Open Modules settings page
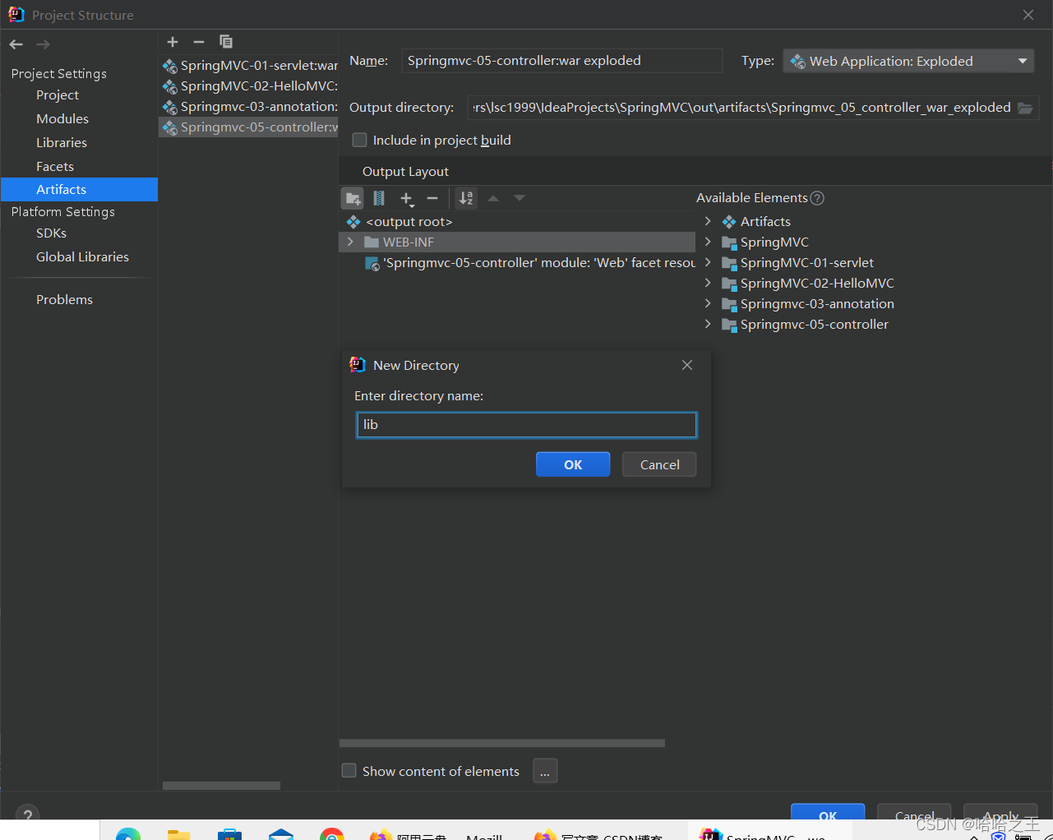 tap(62, 119)
